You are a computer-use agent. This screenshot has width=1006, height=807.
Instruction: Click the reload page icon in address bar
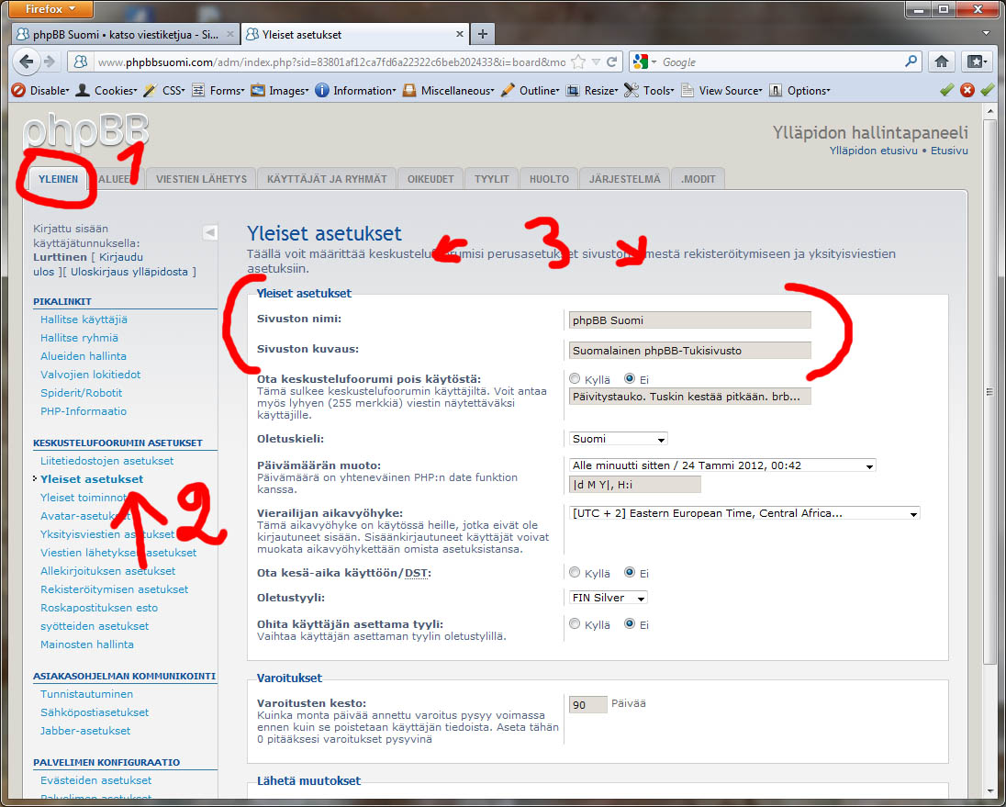point(612,62)
